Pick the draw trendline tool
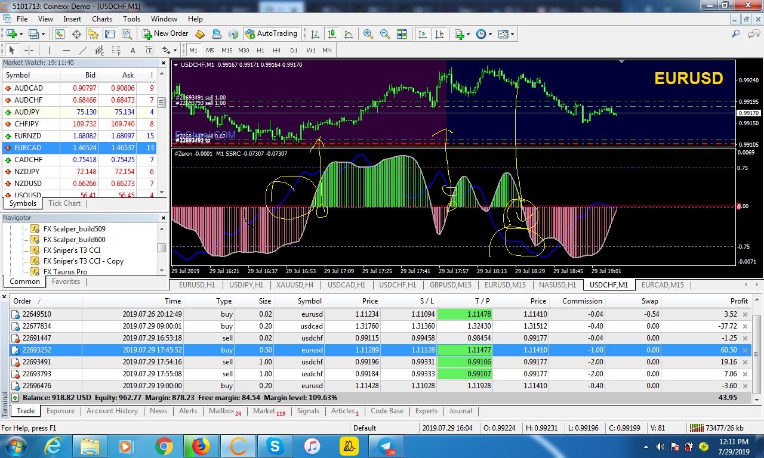Screen dimensions: 764x458 pyautogui.click(x=83, y=51)
